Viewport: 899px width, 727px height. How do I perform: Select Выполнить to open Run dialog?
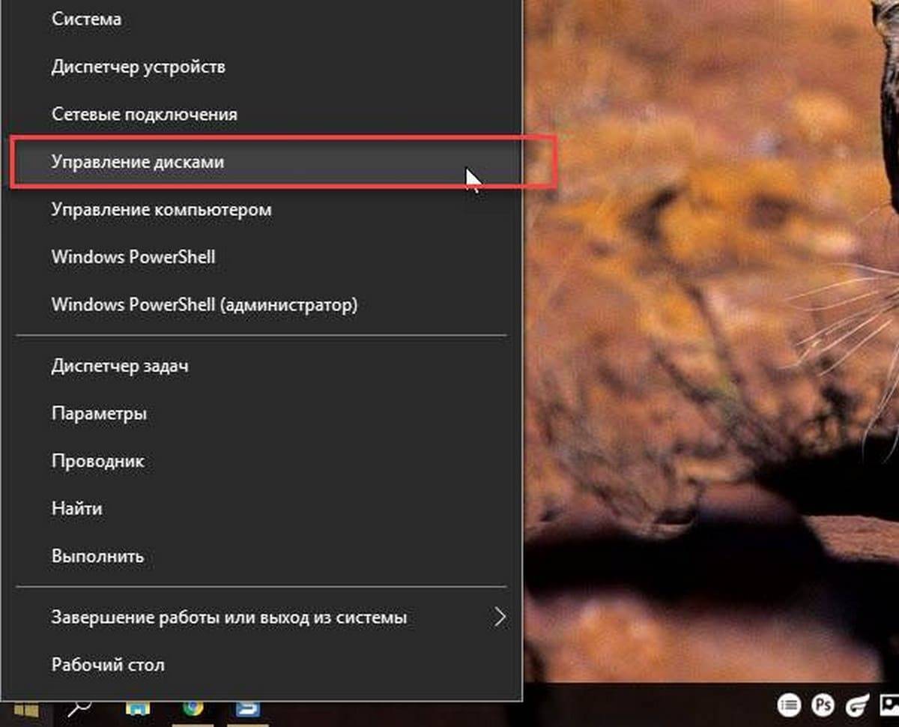97,557
